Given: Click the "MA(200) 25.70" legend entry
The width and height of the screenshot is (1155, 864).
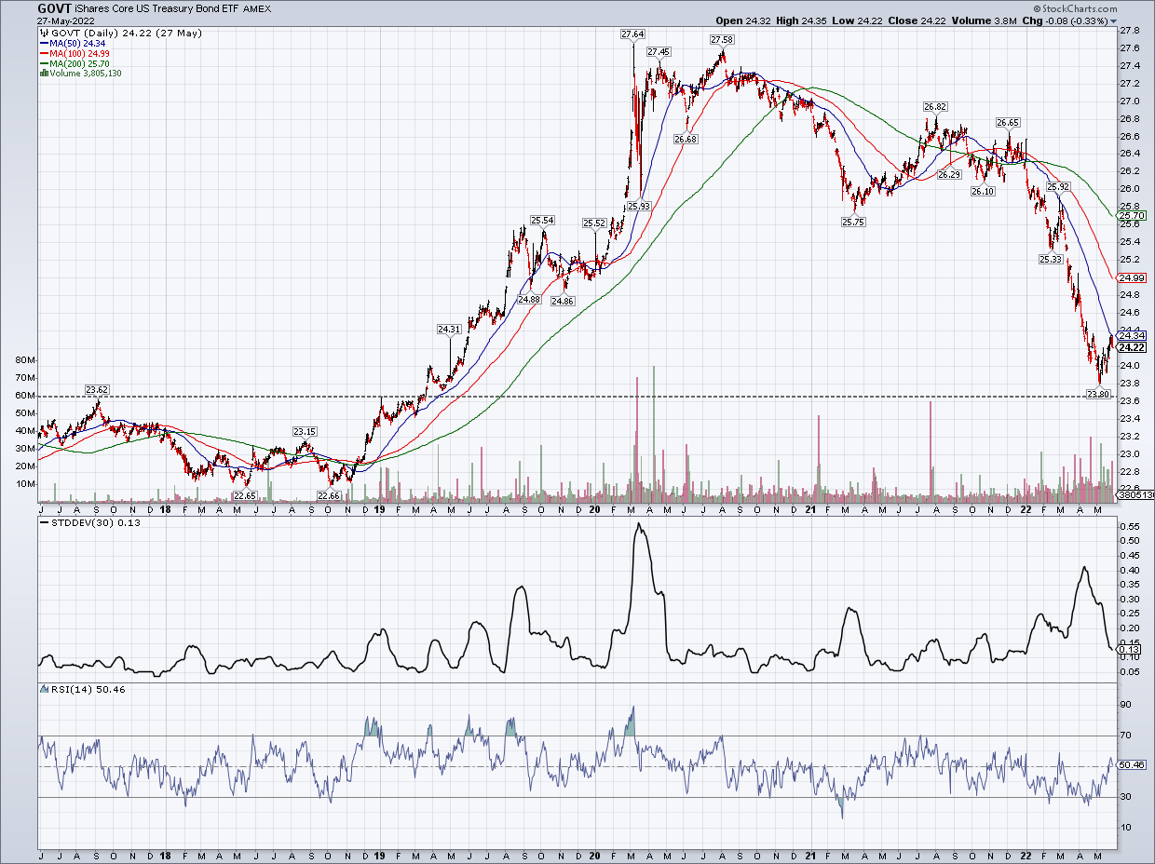Looking at the screenshot, I should click(78, 62).
